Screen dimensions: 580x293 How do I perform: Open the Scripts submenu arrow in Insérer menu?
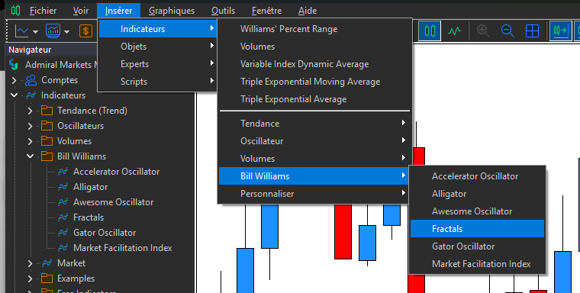click(212, 81)
